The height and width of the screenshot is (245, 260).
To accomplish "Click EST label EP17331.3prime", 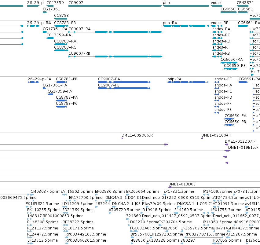I will (x=179, y=192).
